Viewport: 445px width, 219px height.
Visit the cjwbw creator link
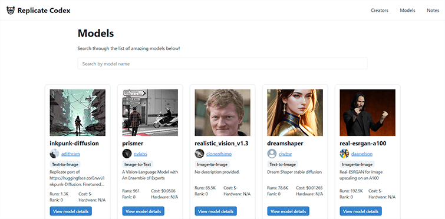[285, 154]
